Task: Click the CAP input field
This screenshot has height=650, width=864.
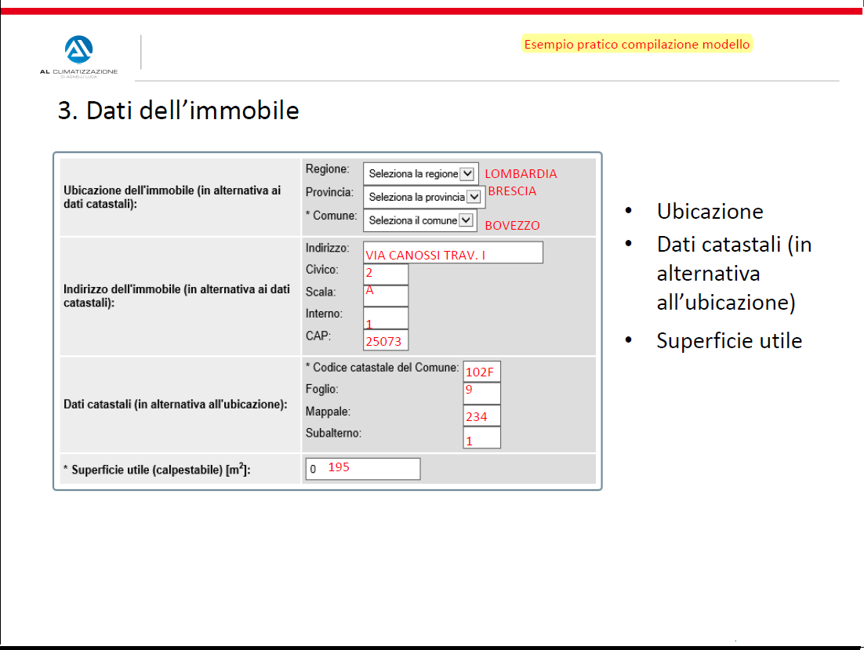Action: tap(386, 340)
